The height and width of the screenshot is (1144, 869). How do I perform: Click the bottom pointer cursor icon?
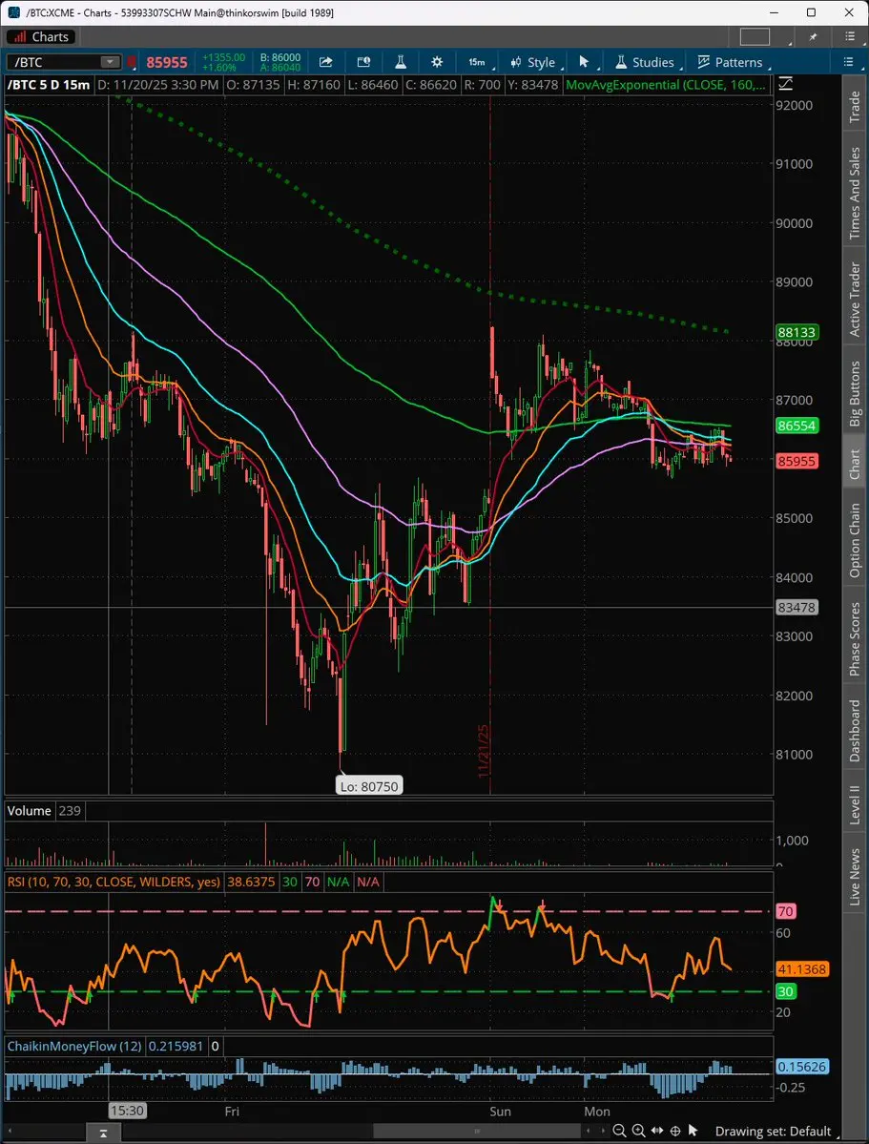pos(693,1131)
